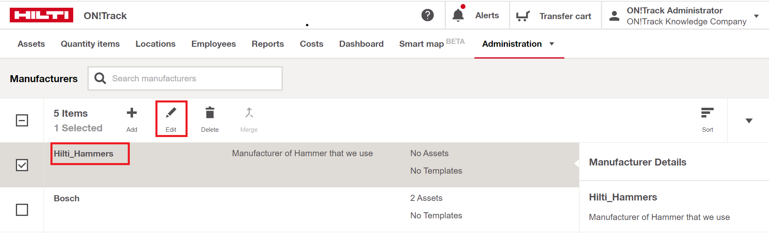769x233 pixels.
Task: Open the Sort icon
Action: point(708,113)
